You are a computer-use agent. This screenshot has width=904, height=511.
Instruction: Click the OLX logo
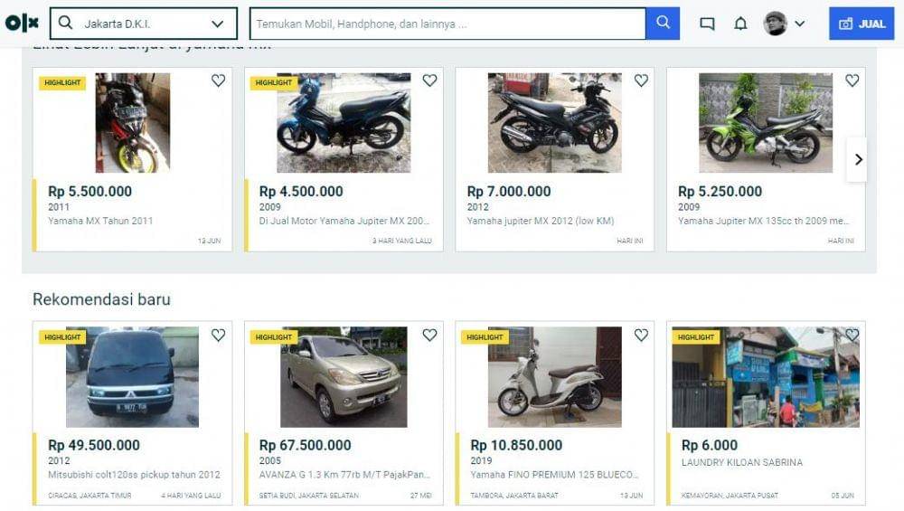tap(22, 24)
